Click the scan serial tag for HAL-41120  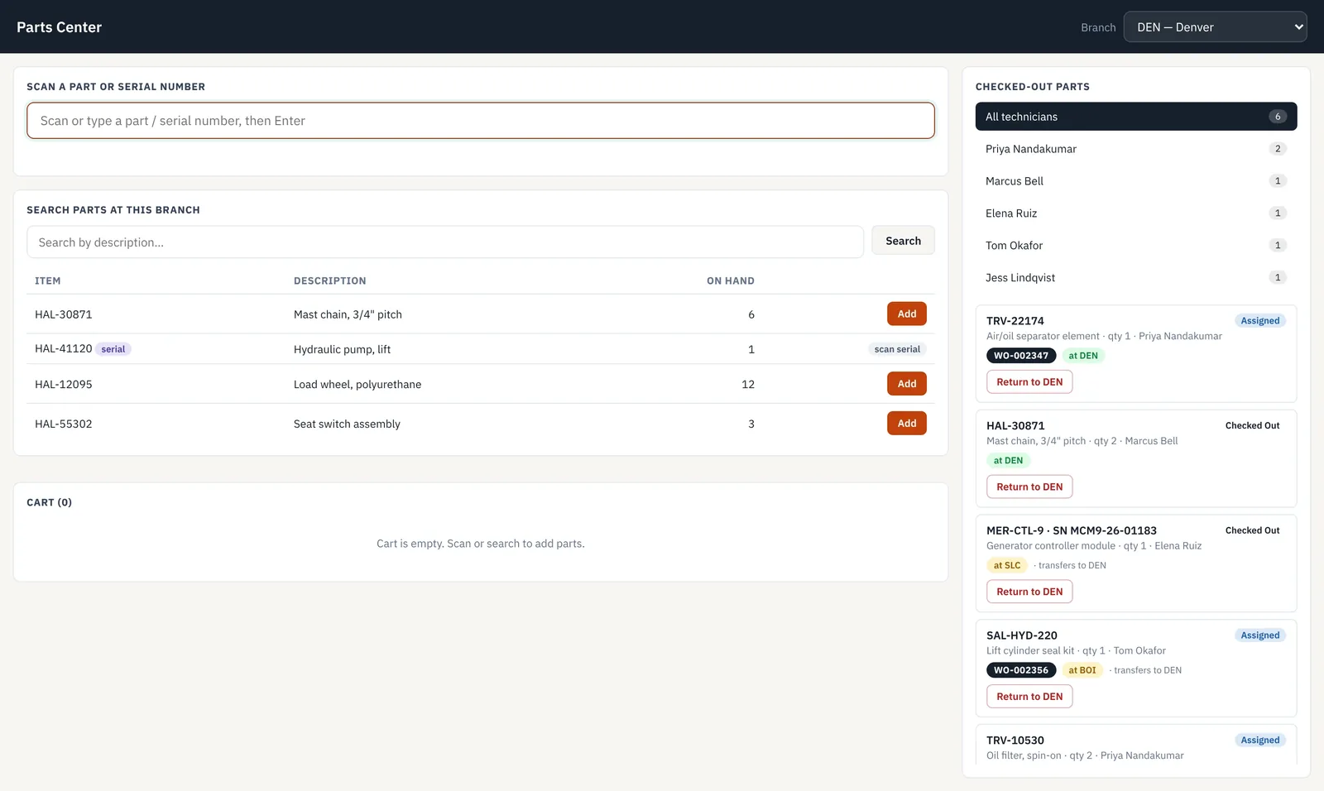(x=897, y=349)
